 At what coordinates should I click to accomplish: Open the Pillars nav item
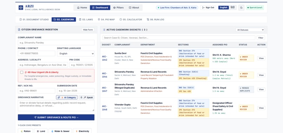point(118,8)
